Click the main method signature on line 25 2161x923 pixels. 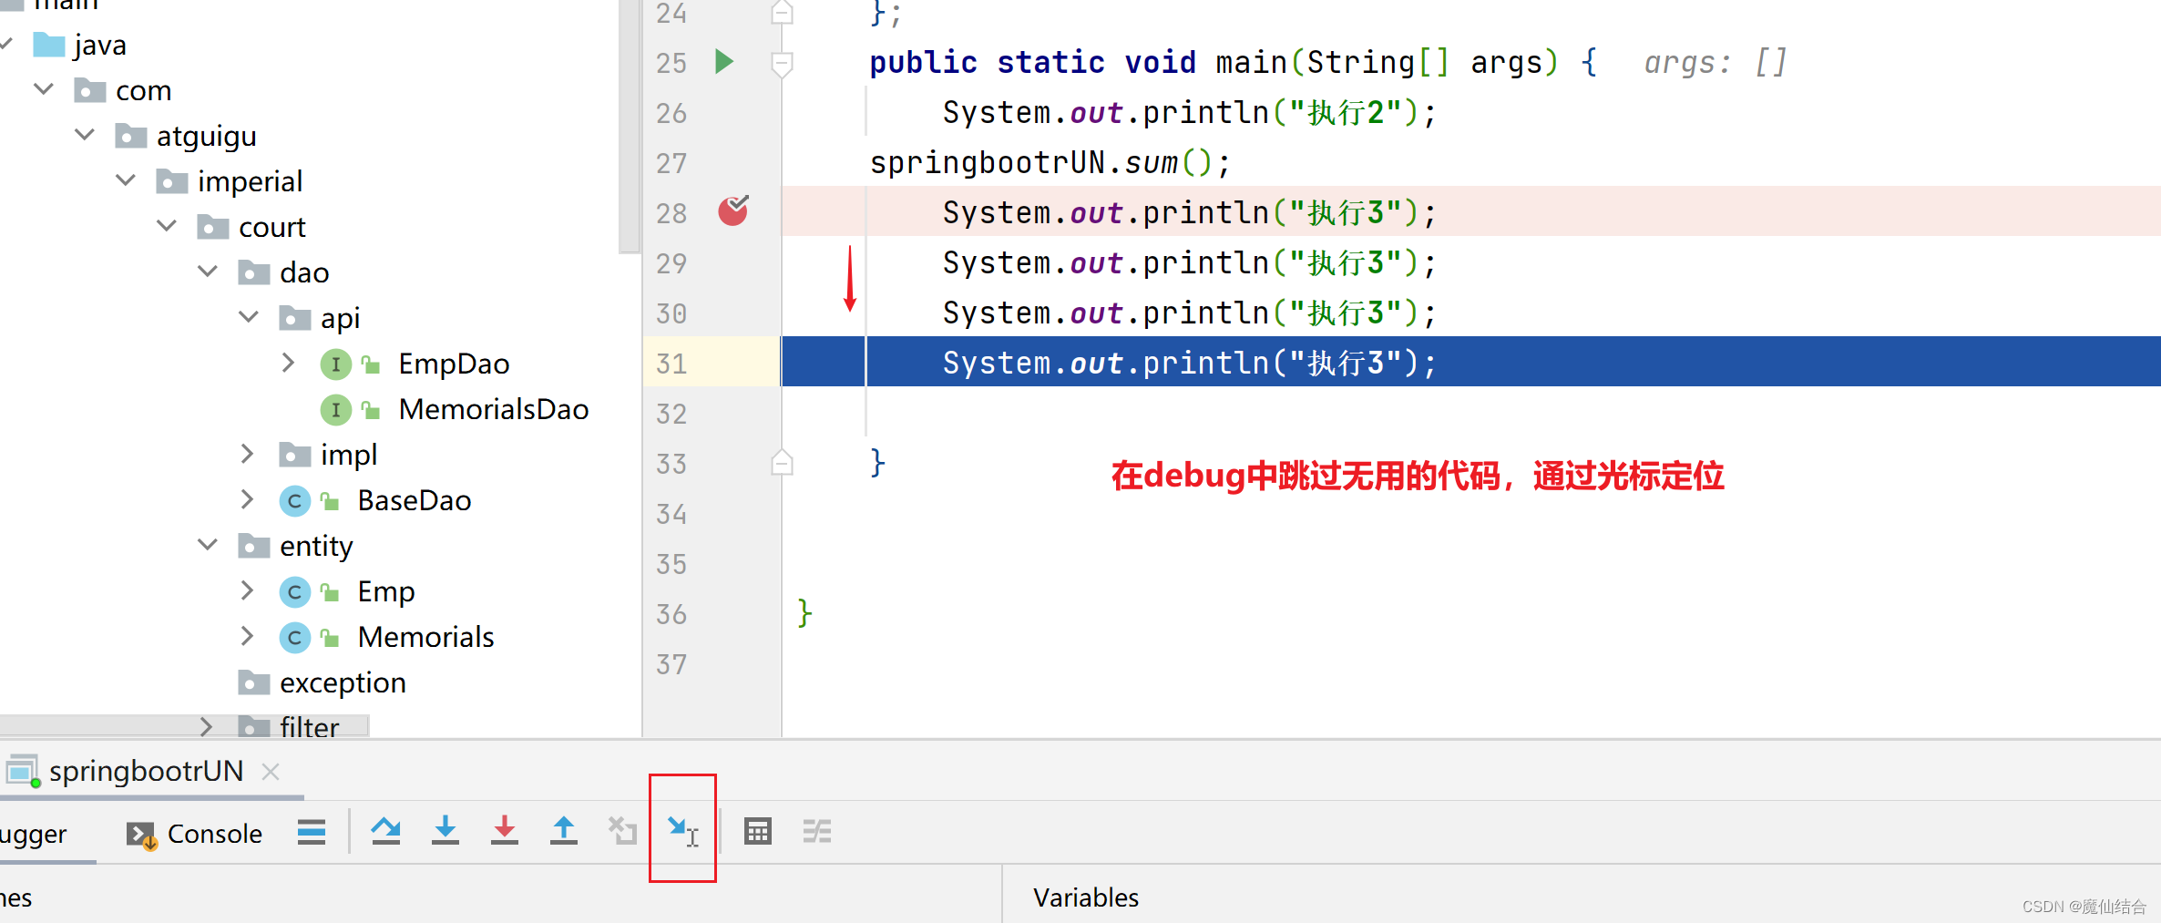pos(1233,63)
